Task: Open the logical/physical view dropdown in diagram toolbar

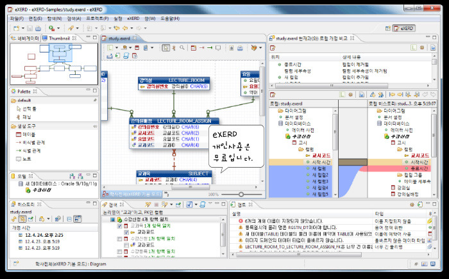Action: tap(117, 48)
